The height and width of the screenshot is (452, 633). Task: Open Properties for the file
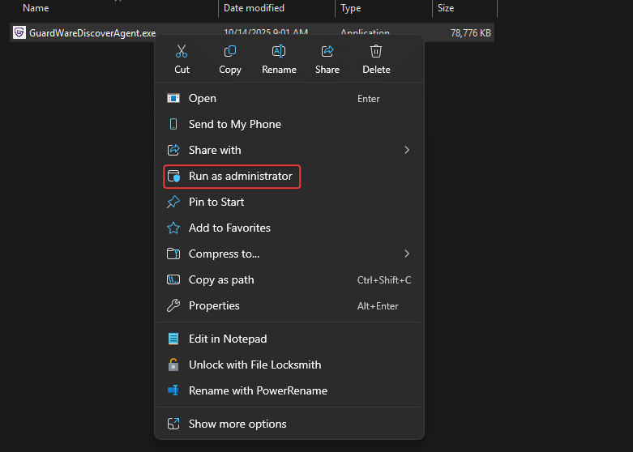(x=214, y=305)
